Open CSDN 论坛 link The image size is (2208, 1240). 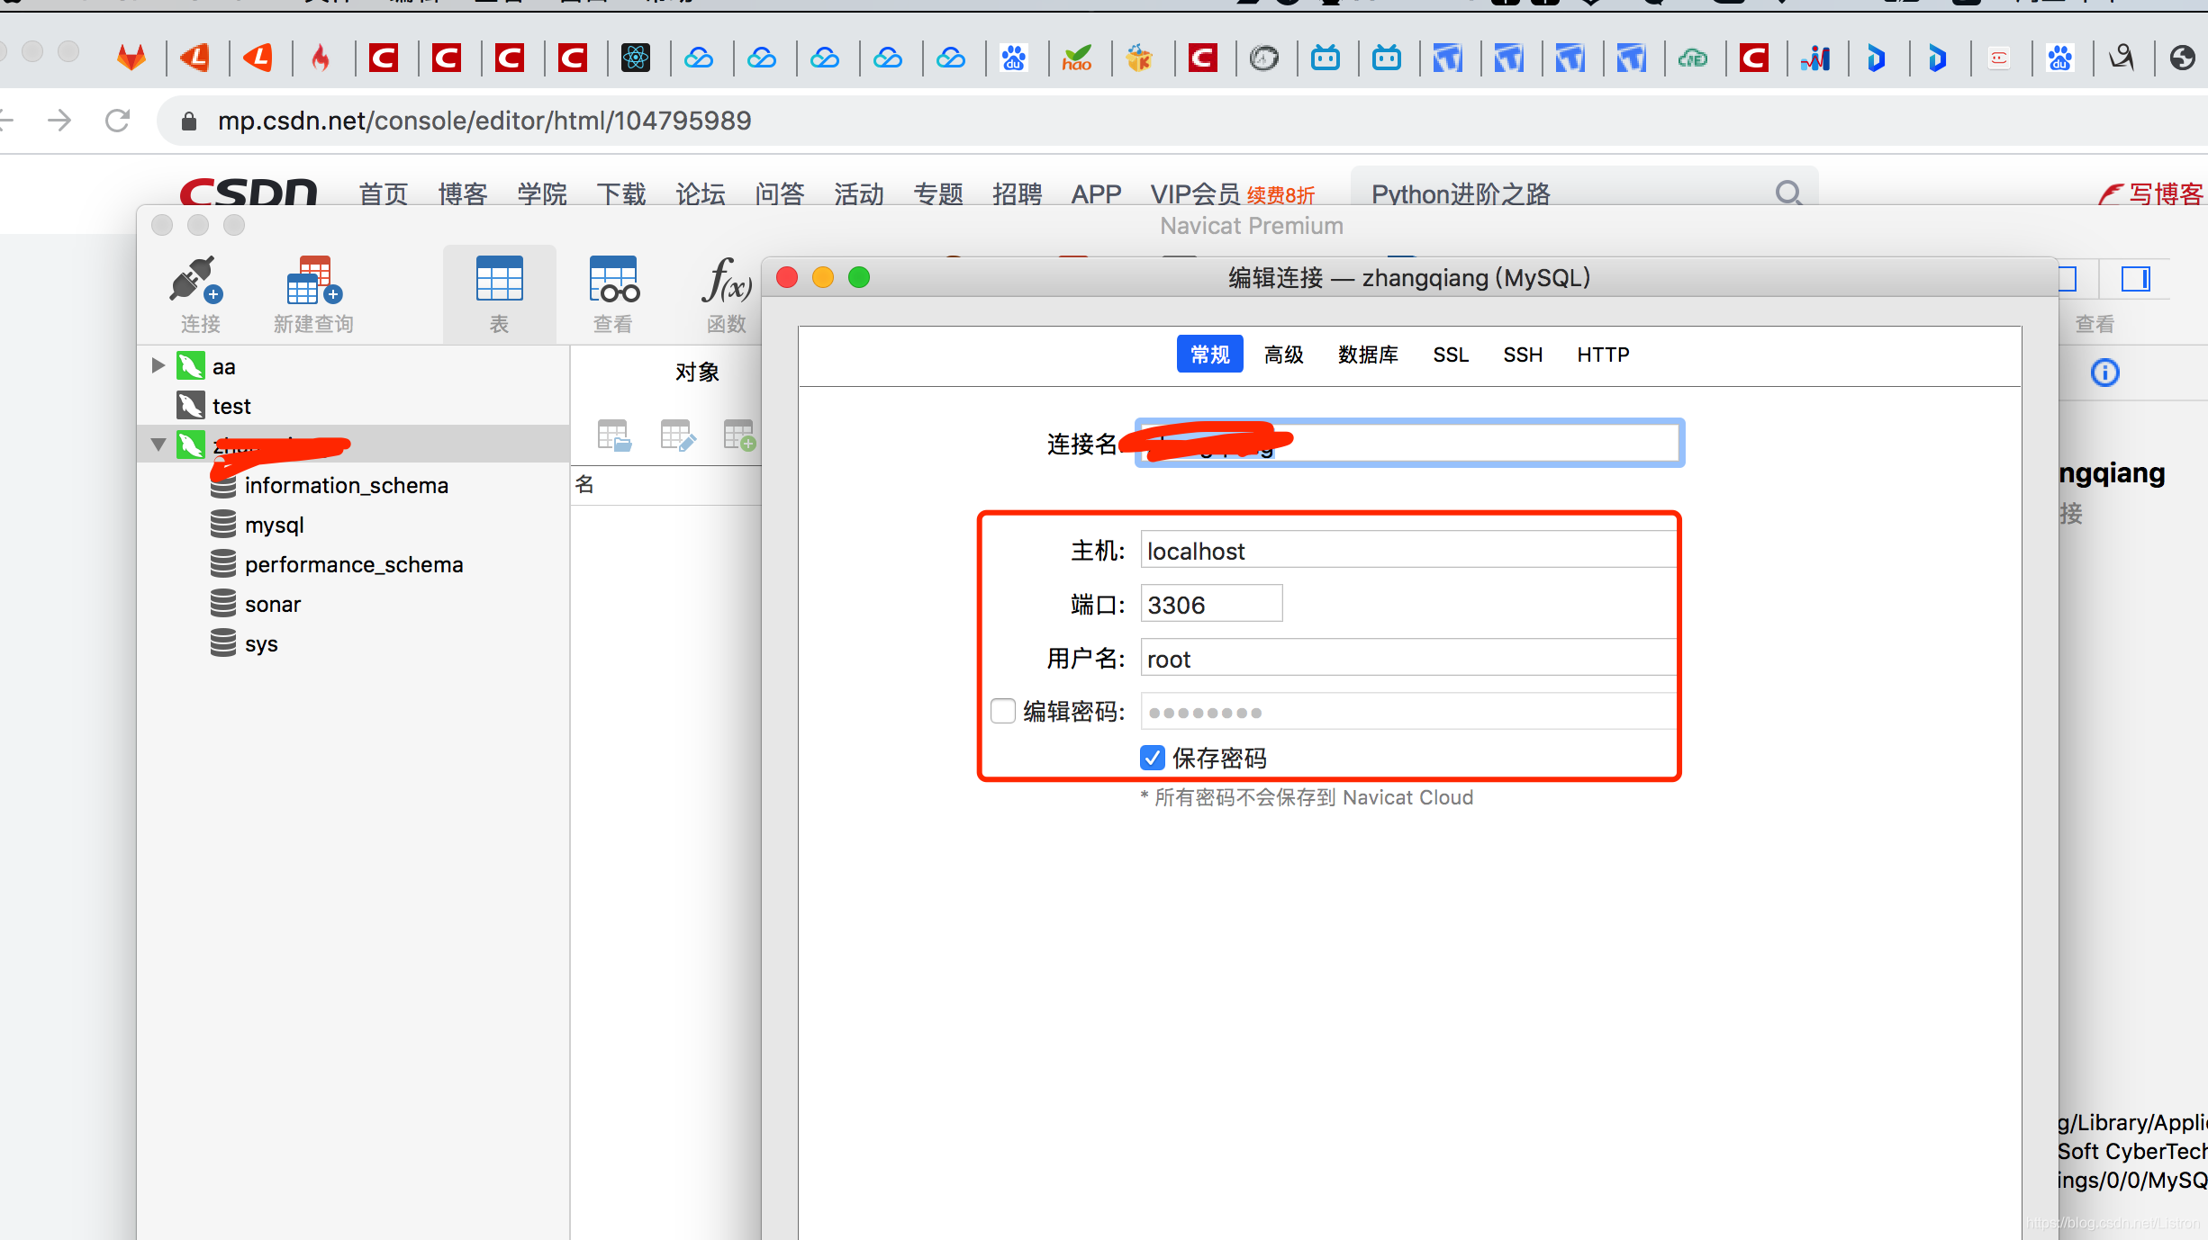[x=701, y=193]
